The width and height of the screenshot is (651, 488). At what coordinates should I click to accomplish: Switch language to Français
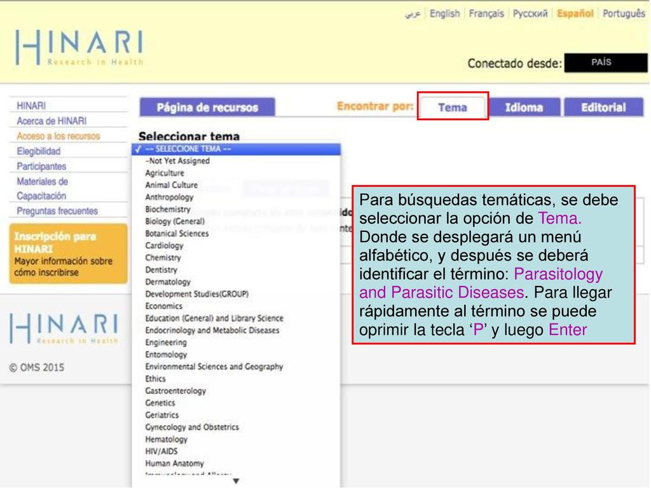click(486, 14)
